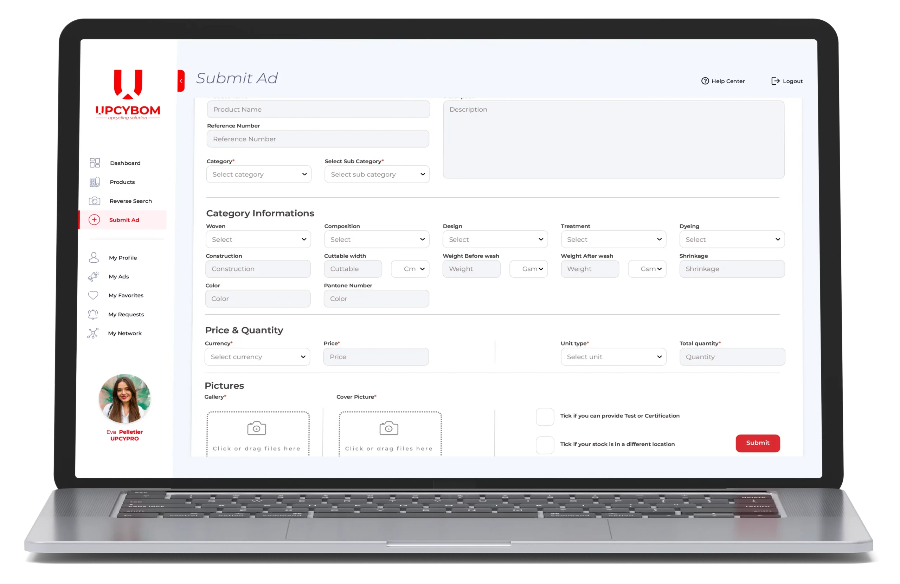Click camera icon in Cover Picture upload box
The width and height of the screenshot is (900, 584).
pyautogui.click(x=389, y=428)
